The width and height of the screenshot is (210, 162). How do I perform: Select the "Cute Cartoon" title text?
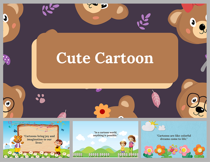pos(105,58)
